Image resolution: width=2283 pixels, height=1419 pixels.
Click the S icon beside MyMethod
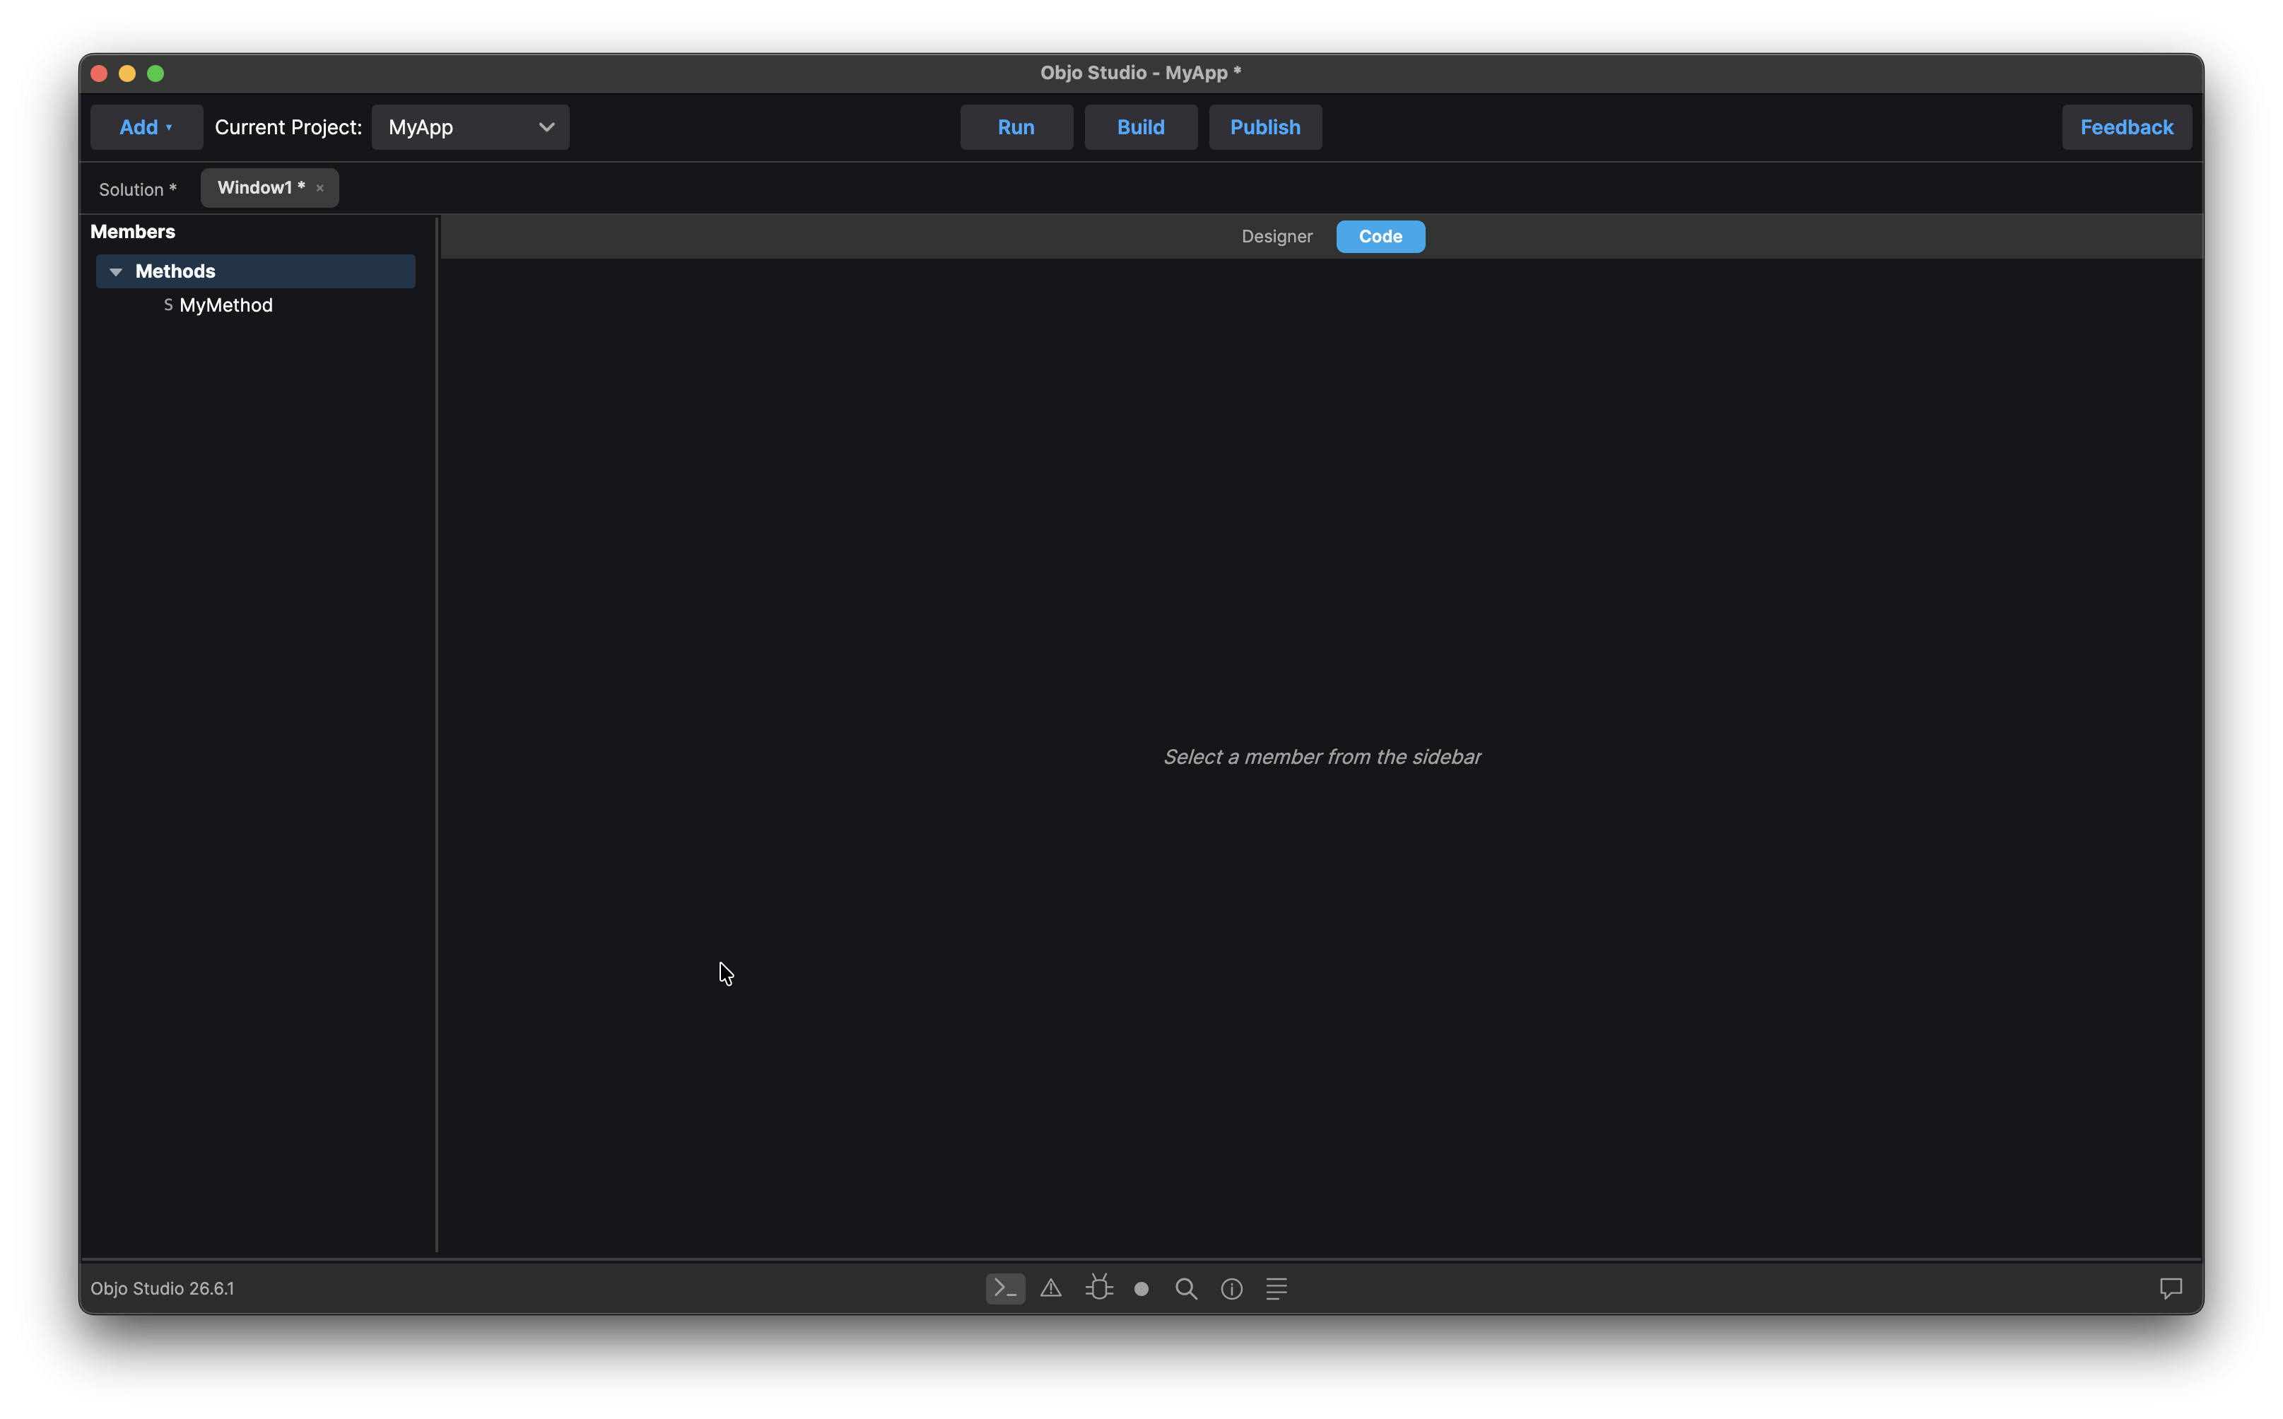(168, 305)
